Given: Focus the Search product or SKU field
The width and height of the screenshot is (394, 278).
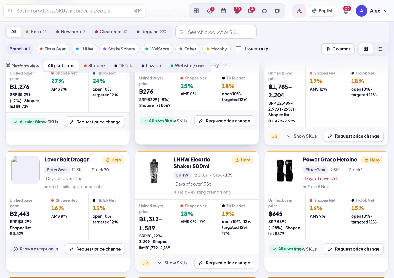Looking at the screenshot, I should coord(216,32).
